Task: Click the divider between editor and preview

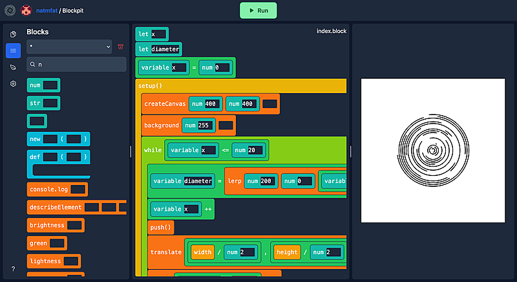Action: click(x=351, y=151)
